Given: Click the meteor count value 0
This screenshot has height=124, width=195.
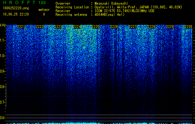Looking at the screenshot, I should tap(44, 14).
